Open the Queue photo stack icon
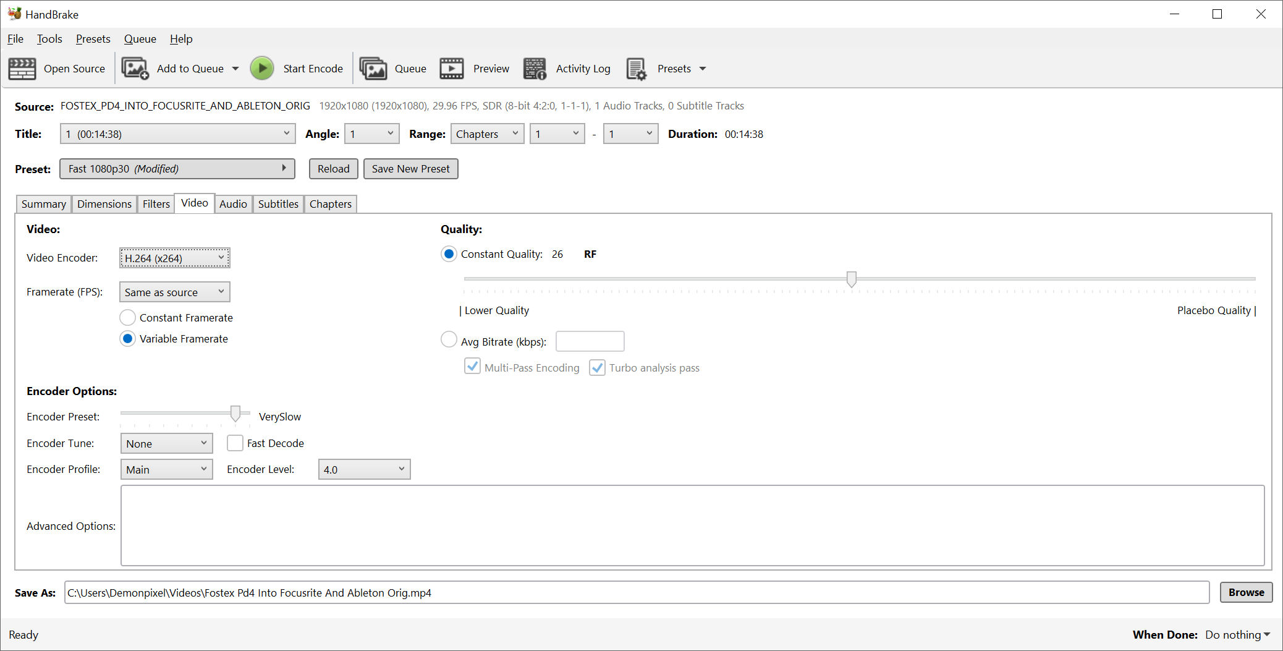The image size is (1283, 651). point(373,69)
